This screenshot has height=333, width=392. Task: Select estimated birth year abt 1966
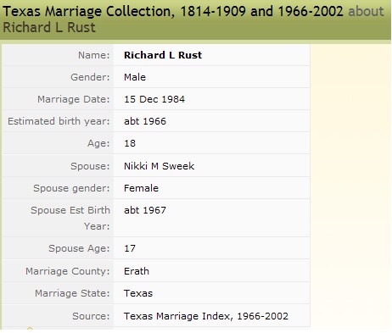(145, 121)
